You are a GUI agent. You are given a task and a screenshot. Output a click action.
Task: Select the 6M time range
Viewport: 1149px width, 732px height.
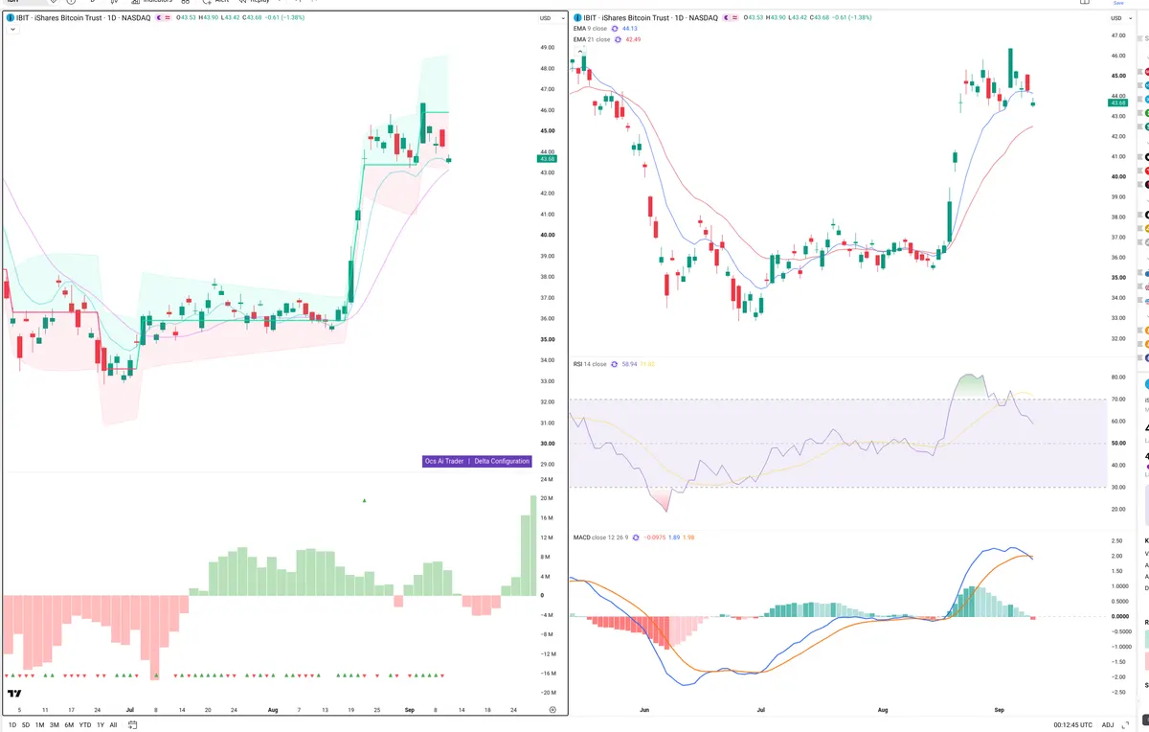coord(69,725)
